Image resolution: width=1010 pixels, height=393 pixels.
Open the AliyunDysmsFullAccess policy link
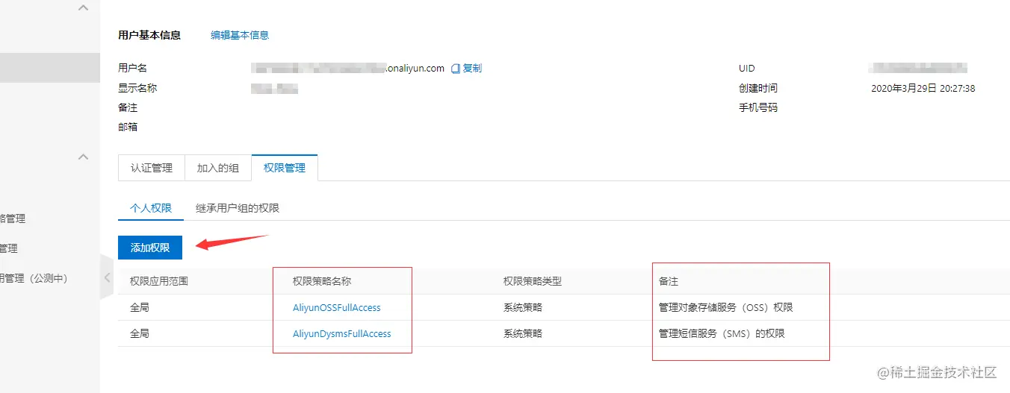(x=342, y=333)
